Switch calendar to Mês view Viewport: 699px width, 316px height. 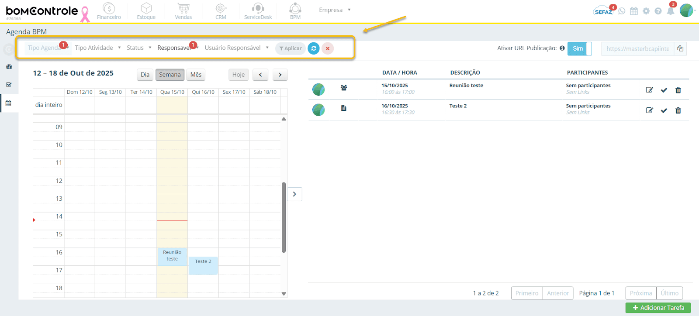coord(196,75)
